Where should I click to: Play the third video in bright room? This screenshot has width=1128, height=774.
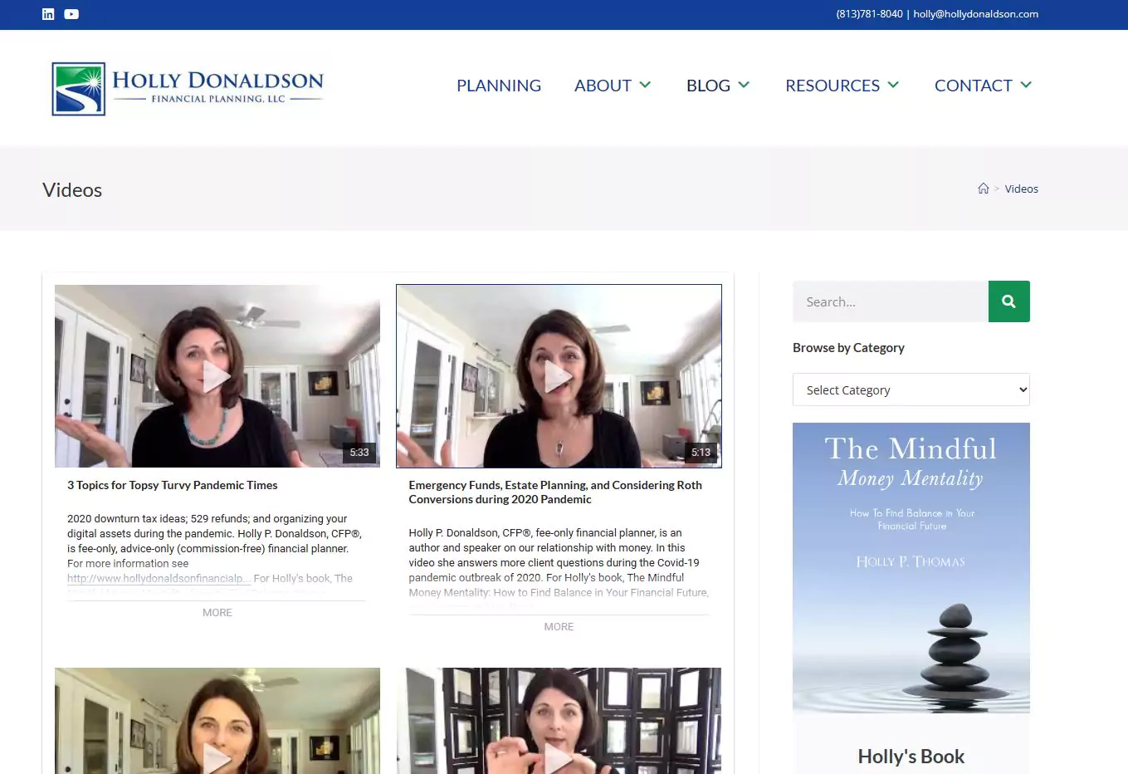coord(217,721)
